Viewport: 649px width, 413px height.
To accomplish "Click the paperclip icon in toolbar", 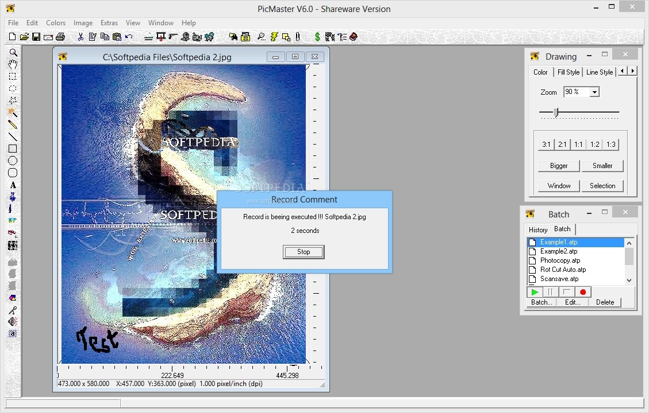I will (298, 37).
